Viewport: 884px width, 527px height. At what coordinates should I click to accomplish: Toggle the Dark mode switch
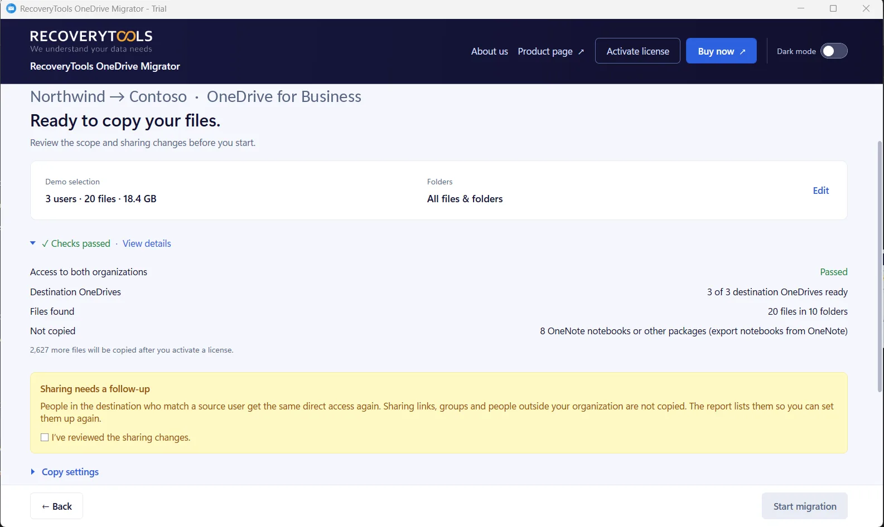coord(834,51)
